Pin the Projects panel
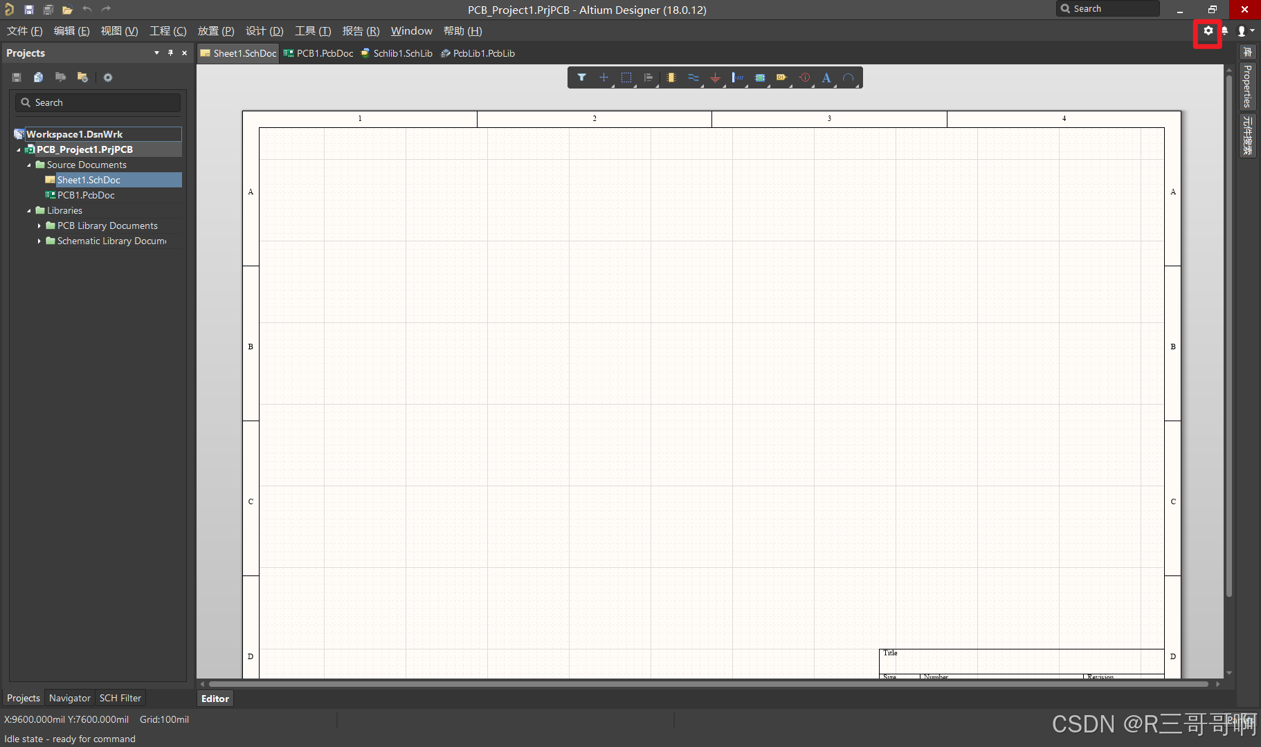Viewport: 1261px width, 747px height. click(x=170, y=53)
